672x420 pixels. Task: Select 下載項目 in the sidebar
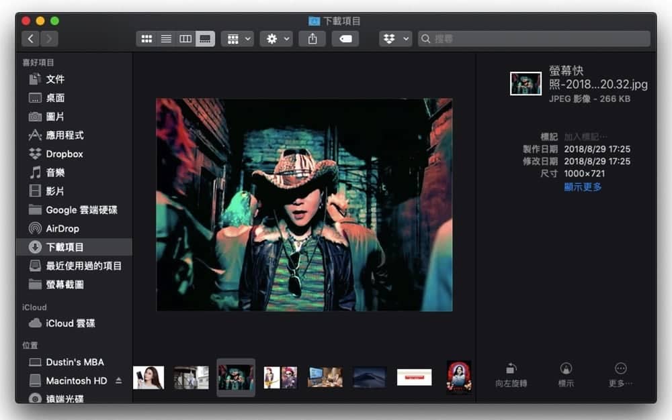[x=74, y=247]
